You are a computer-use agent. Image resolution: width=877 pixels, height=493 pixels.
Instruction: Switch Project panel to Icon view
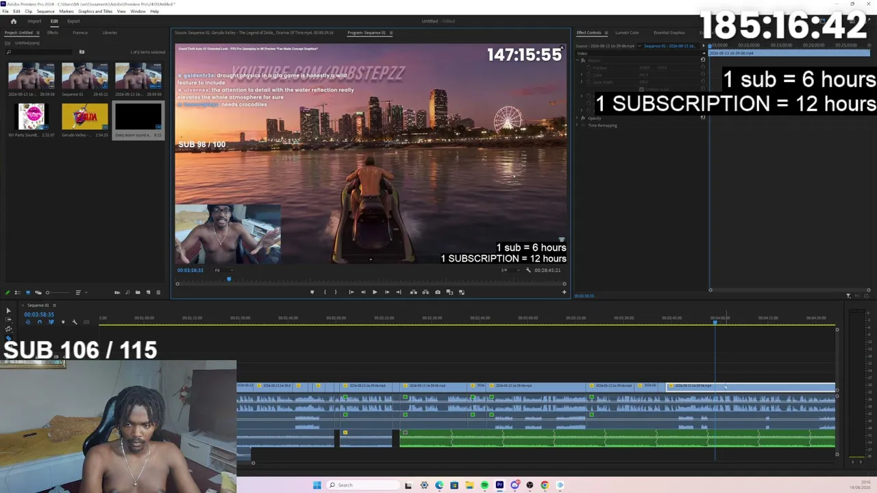28,292
